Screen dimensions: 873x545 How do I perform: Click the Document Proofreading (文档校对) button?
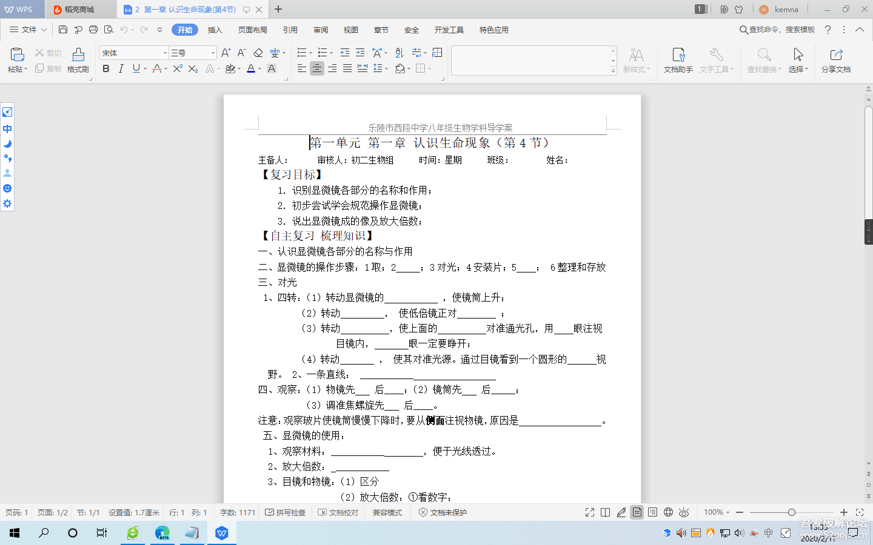338,512
